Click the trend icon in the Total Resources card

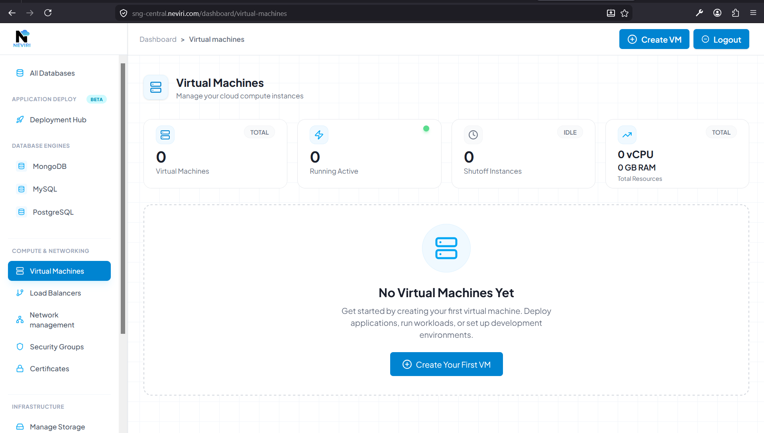point(627,135)
